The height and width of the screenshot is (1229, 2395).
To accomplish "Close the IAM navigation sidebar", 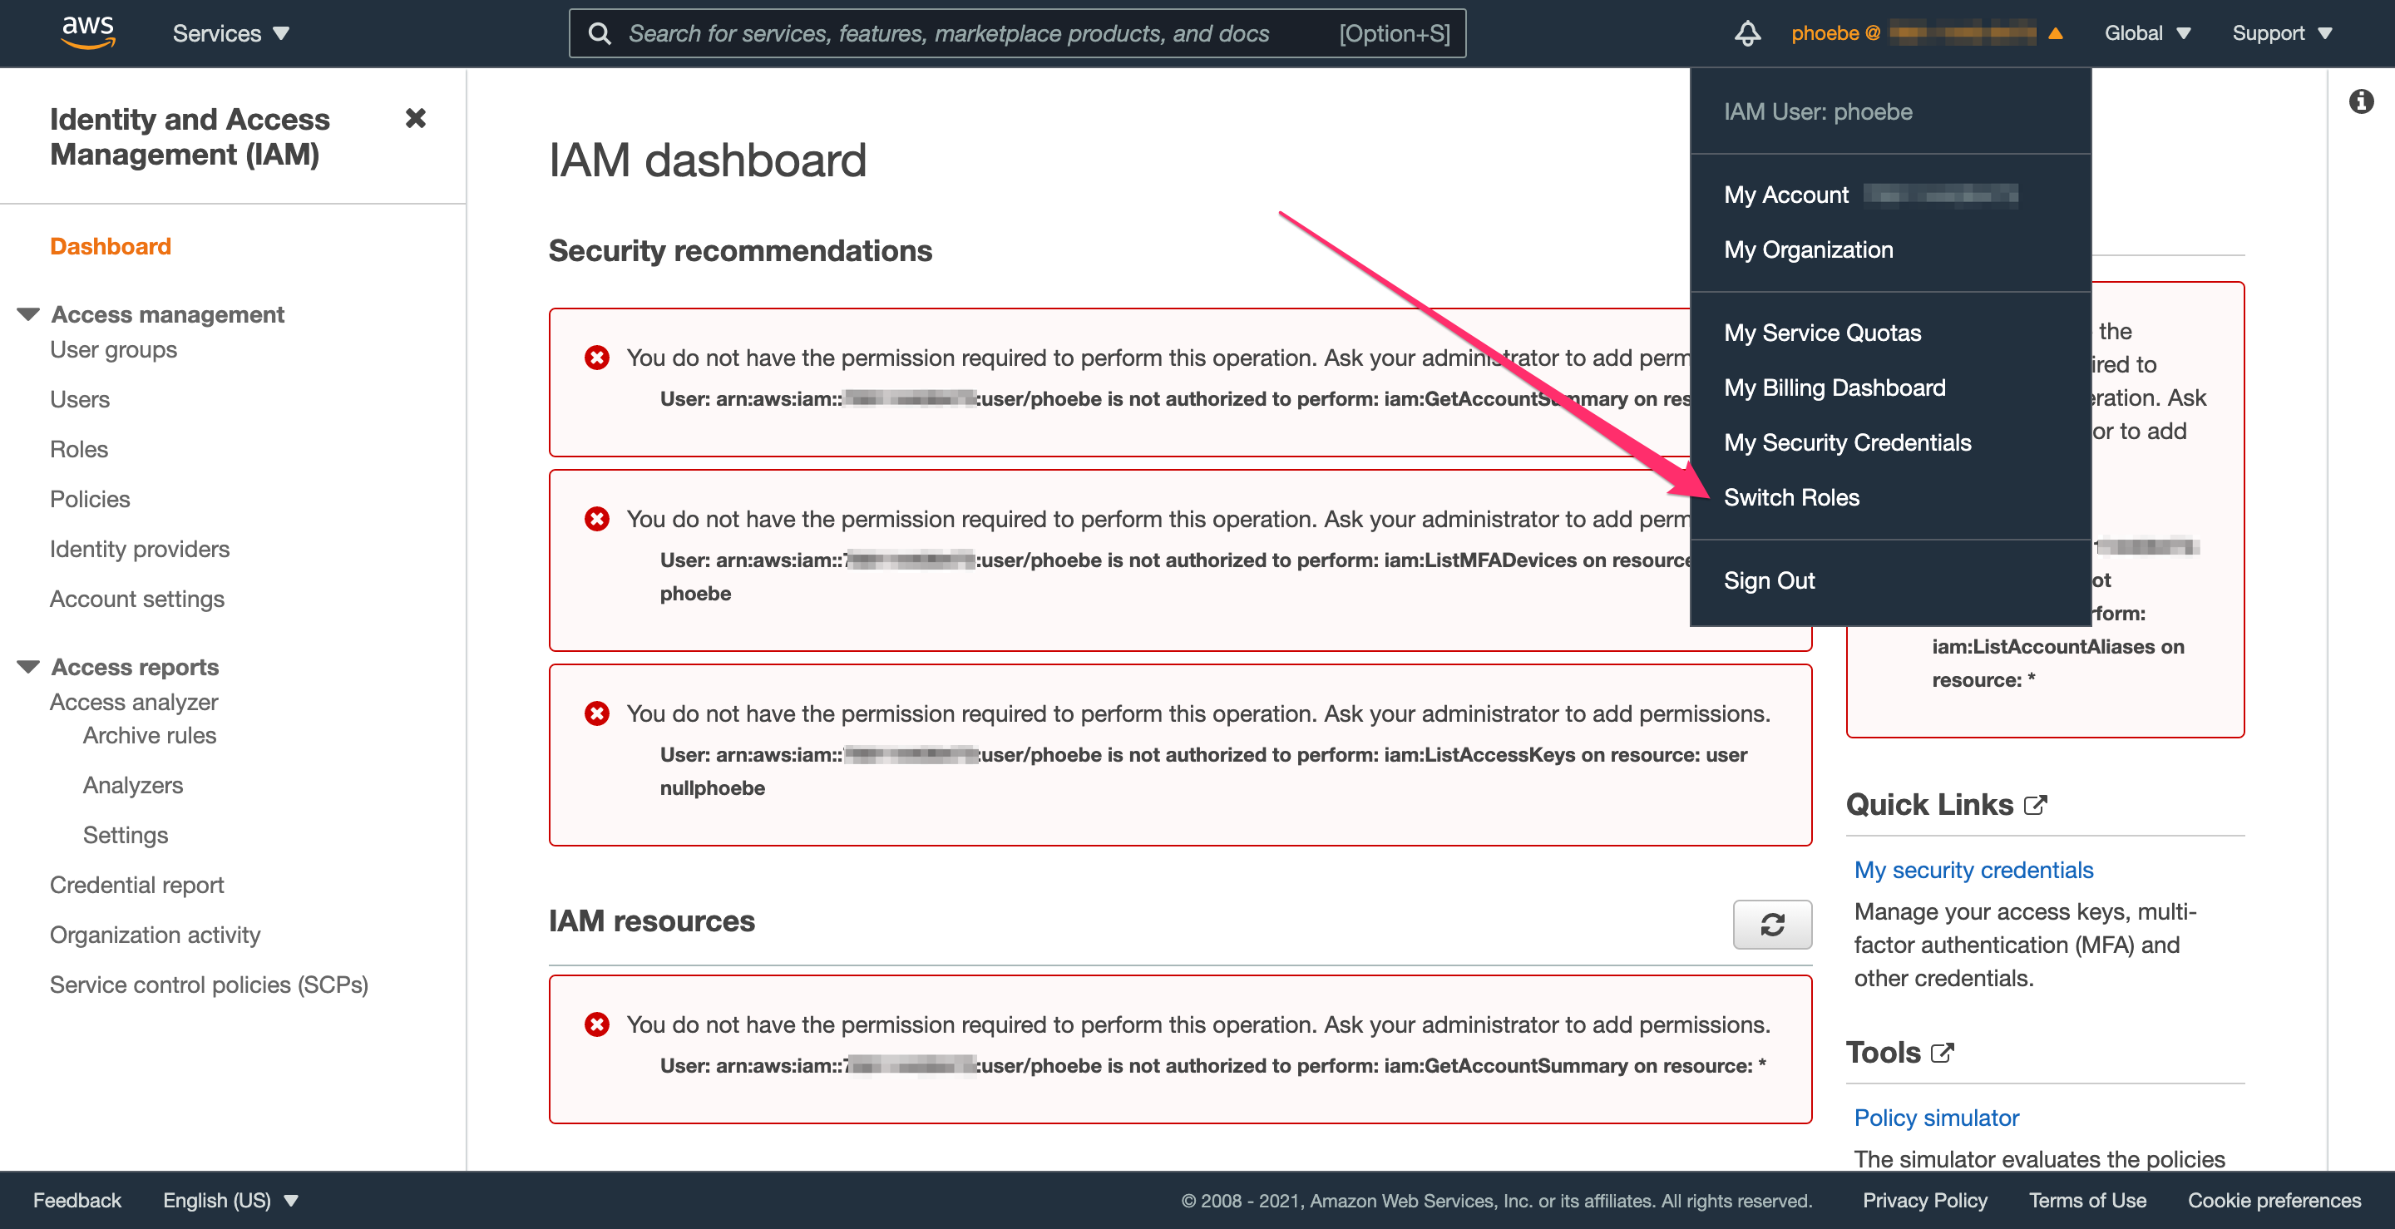I will (x=416, y=118).
